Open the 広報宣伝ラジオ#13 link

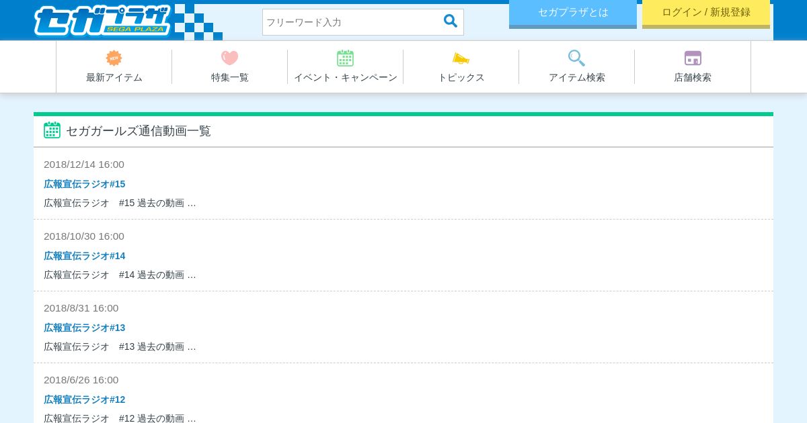point(85,328)
